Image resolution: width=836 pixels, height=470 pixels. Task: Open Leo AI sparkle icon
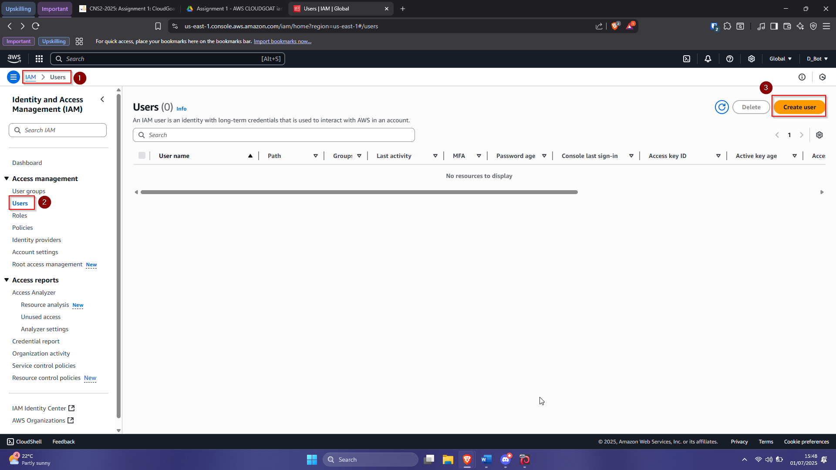801,26
